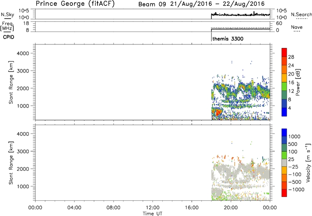Click the 'Velocity [m s-1]' color bar label
312x216 pixels.
click(308, 163)
